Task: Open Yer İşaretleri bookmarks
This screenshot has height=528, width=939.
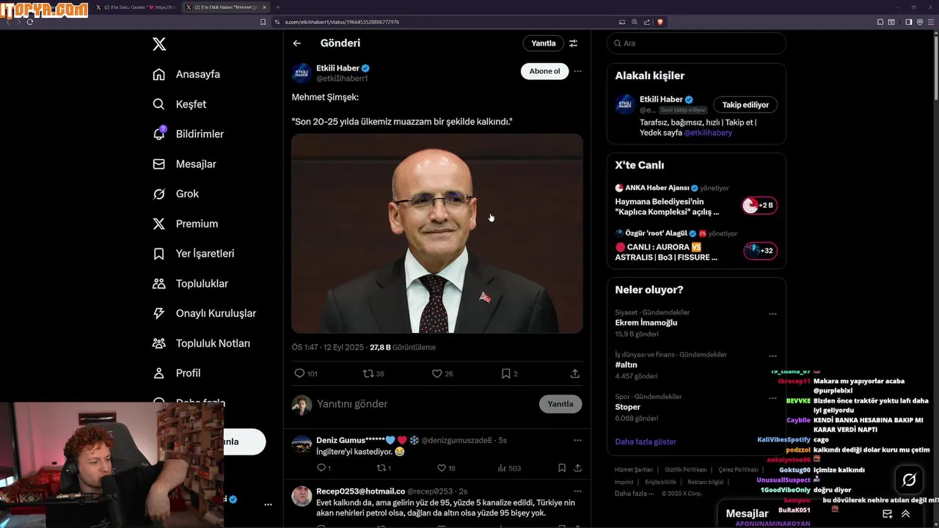Action: [193, 254]
